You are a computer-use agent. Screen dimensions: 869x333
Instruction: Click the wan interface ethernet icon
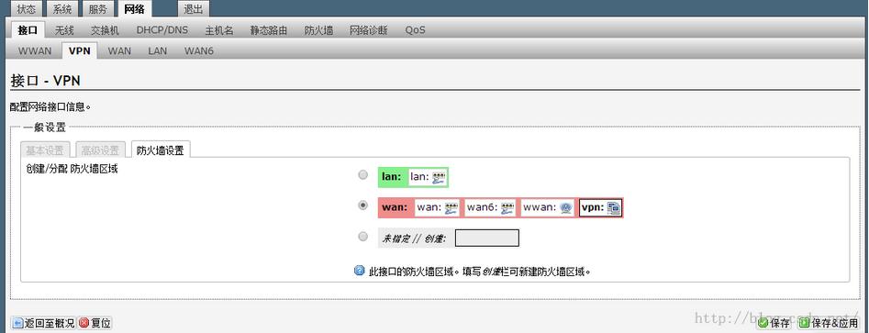coord(451,207)
